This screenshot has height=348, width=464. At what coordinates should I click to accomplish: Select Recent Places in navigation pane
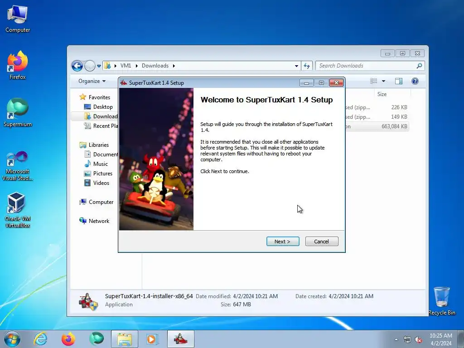[101, 126]
